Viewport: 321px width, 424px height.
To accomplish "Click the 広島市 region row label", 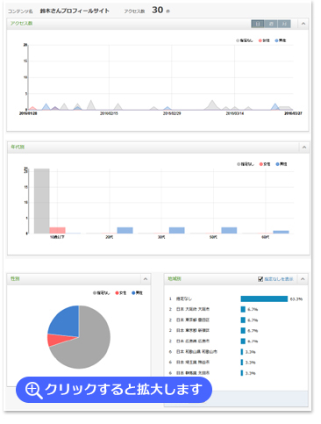I will click(193, 341).
